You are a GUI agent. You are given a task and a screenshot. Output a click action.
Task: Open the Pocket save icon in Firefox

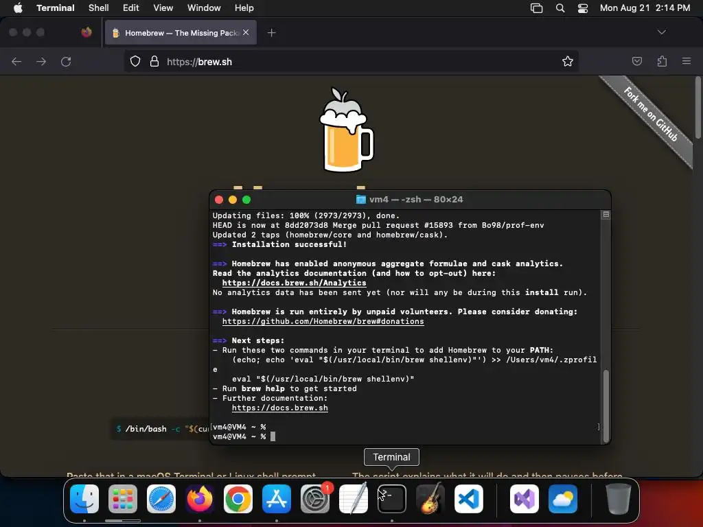(x=636, y=61)
